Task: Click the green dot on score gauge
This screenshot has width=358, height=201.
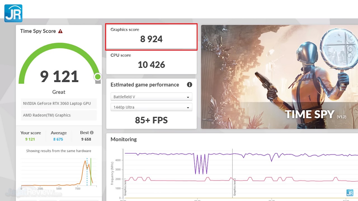Action: point(98,77)
